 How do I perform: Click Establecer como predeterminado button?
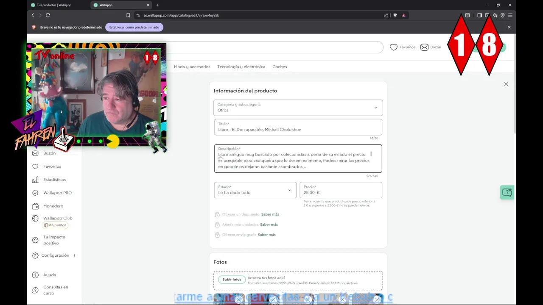[x=134, y=27]
